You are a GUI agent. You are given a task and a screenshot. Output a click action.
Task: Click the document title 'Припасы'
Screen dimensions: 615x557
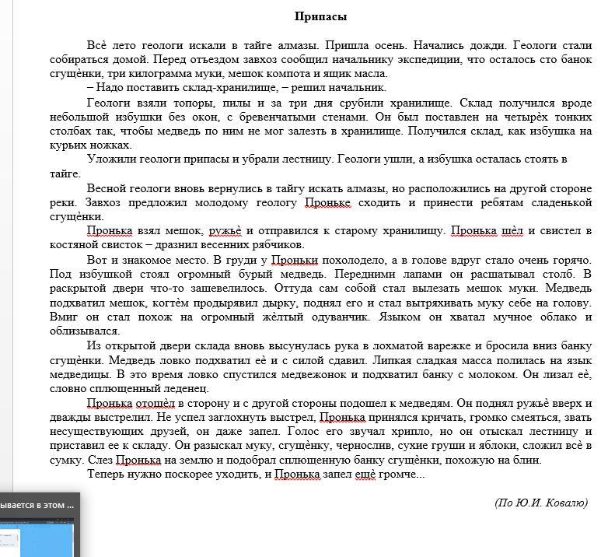pyautogui.click(x=320, y=16)
